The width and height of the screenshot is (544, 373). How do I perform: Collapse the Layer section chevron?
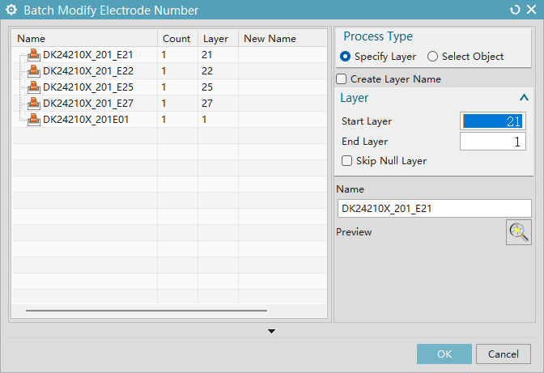click(524, 98)
